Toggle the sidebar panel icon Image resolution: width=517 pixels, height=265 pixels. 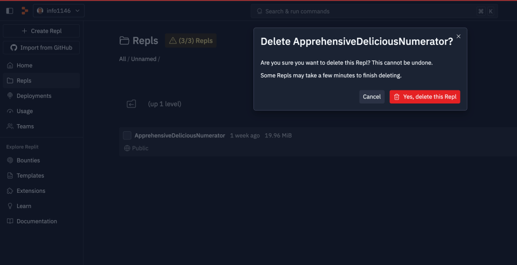tap(10, 11)
